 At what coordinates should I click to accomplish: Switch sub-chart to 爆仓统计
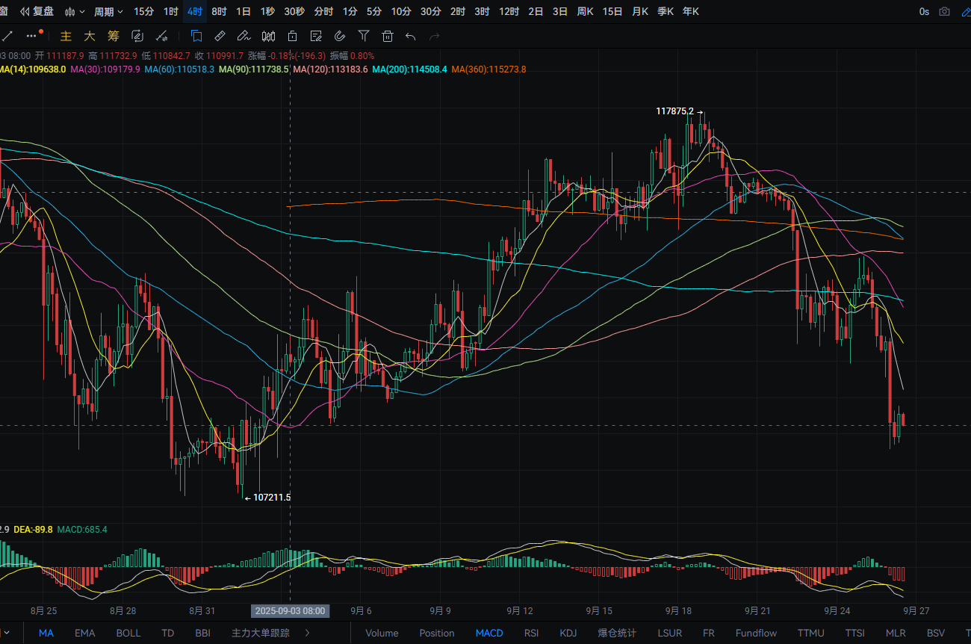point(617,633)
